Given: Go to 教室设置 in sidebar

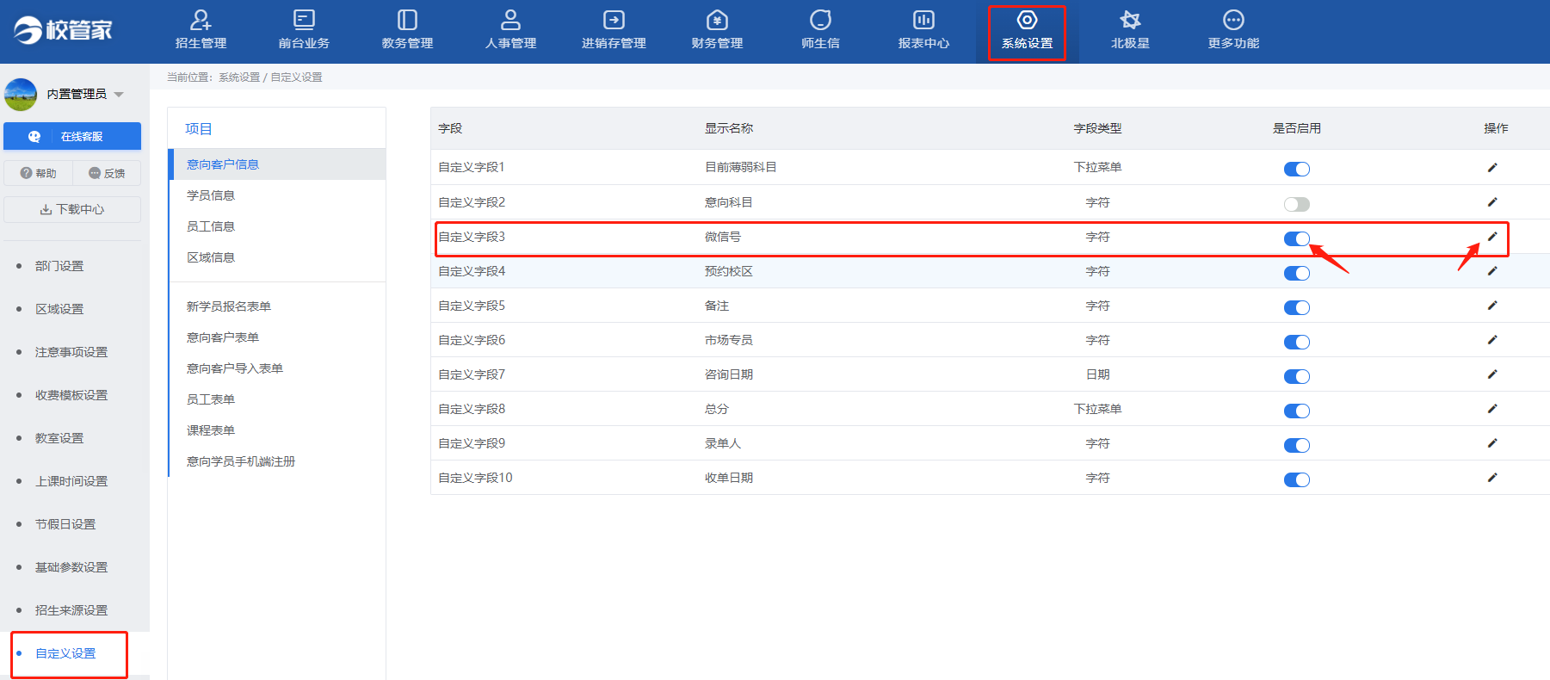Looking at the screenshot, I should pos(59,438).
